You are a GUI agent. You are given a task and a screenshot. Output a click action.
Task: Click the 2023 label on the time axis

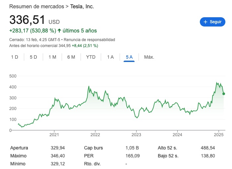pos(136,135)
